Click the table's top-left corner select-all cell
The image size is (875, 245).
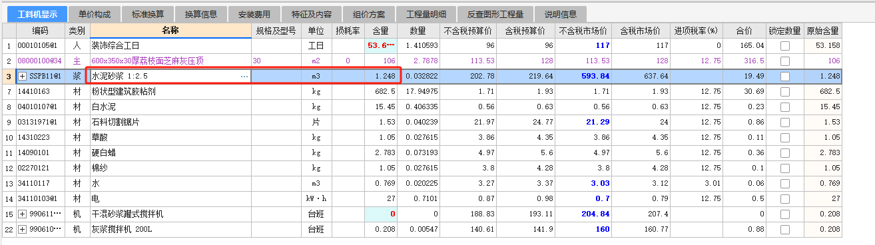9,31
